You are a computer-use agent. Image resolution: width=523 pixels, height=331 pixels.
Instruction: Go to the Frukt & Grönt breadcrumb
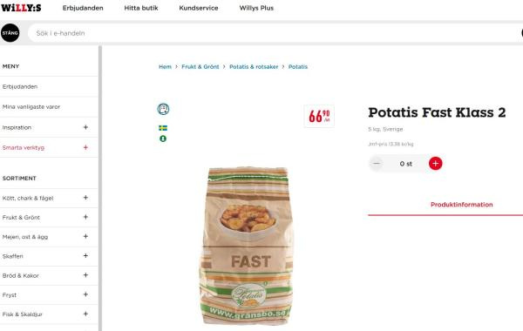[200, 67]
